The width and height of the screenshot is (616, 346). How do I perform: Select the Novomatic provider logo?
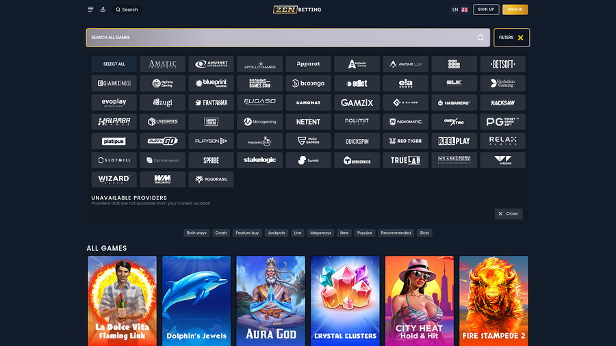[405, 122]
